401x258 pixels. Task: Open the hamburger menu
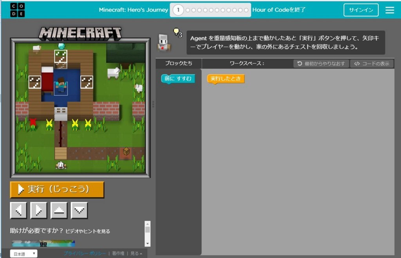(390, 10)
